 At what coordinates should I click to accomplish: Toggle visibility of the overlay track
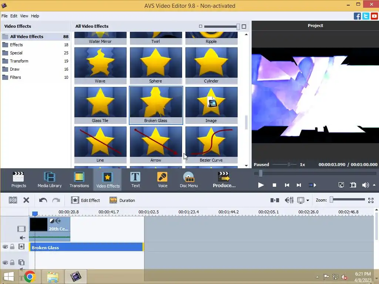[5, 263]
